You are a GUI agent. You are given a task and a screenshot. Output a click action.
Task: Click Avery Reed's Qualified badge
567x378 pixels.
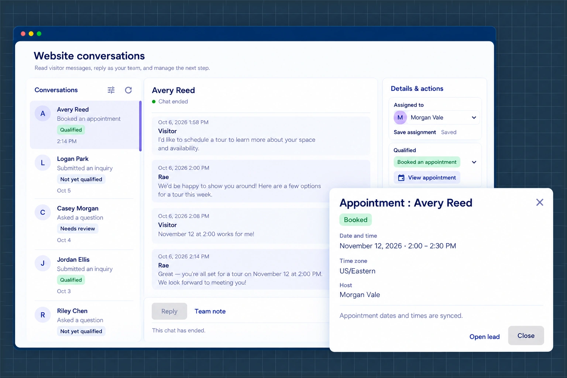point(71,130)
